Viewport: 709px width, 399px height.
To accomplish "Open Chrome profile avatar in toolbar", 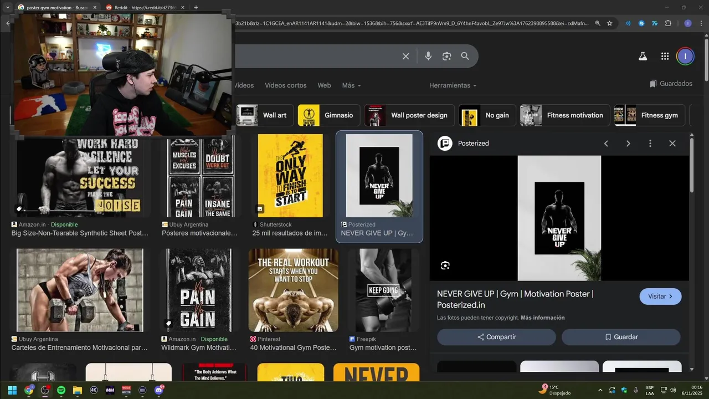I will click(687, 23).
